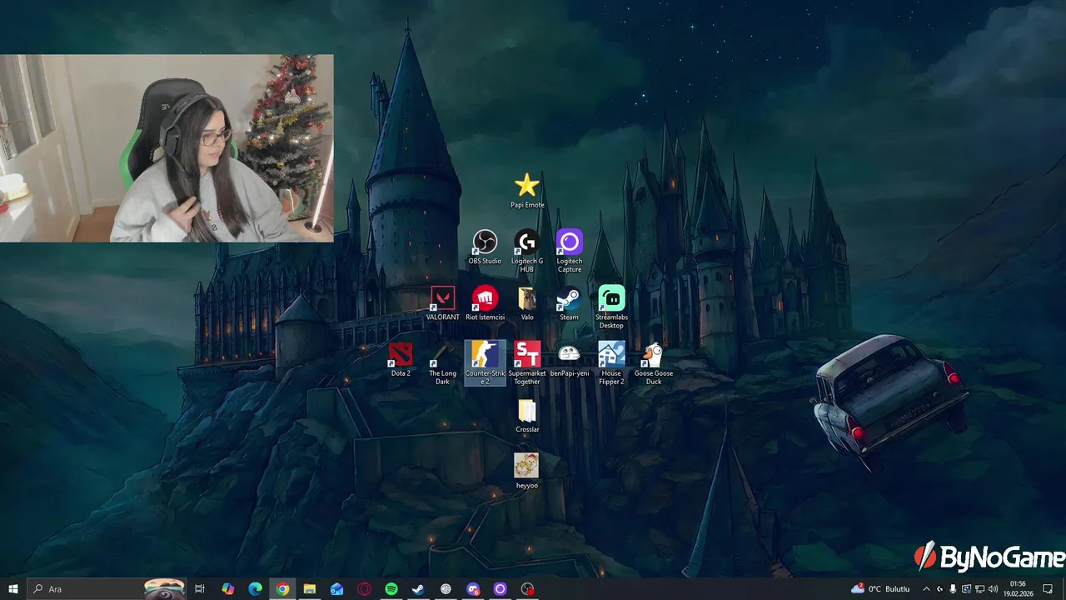Select the Steam desktop shortcut
Image resolution: width=1066 pixels, height=600 pixels.
coord(569,303)
